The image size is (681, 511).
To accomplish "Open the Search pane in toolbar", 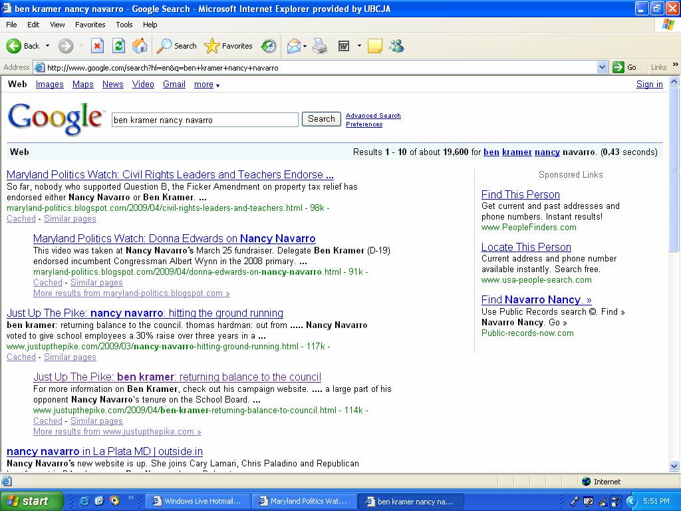I will (176, 46).
